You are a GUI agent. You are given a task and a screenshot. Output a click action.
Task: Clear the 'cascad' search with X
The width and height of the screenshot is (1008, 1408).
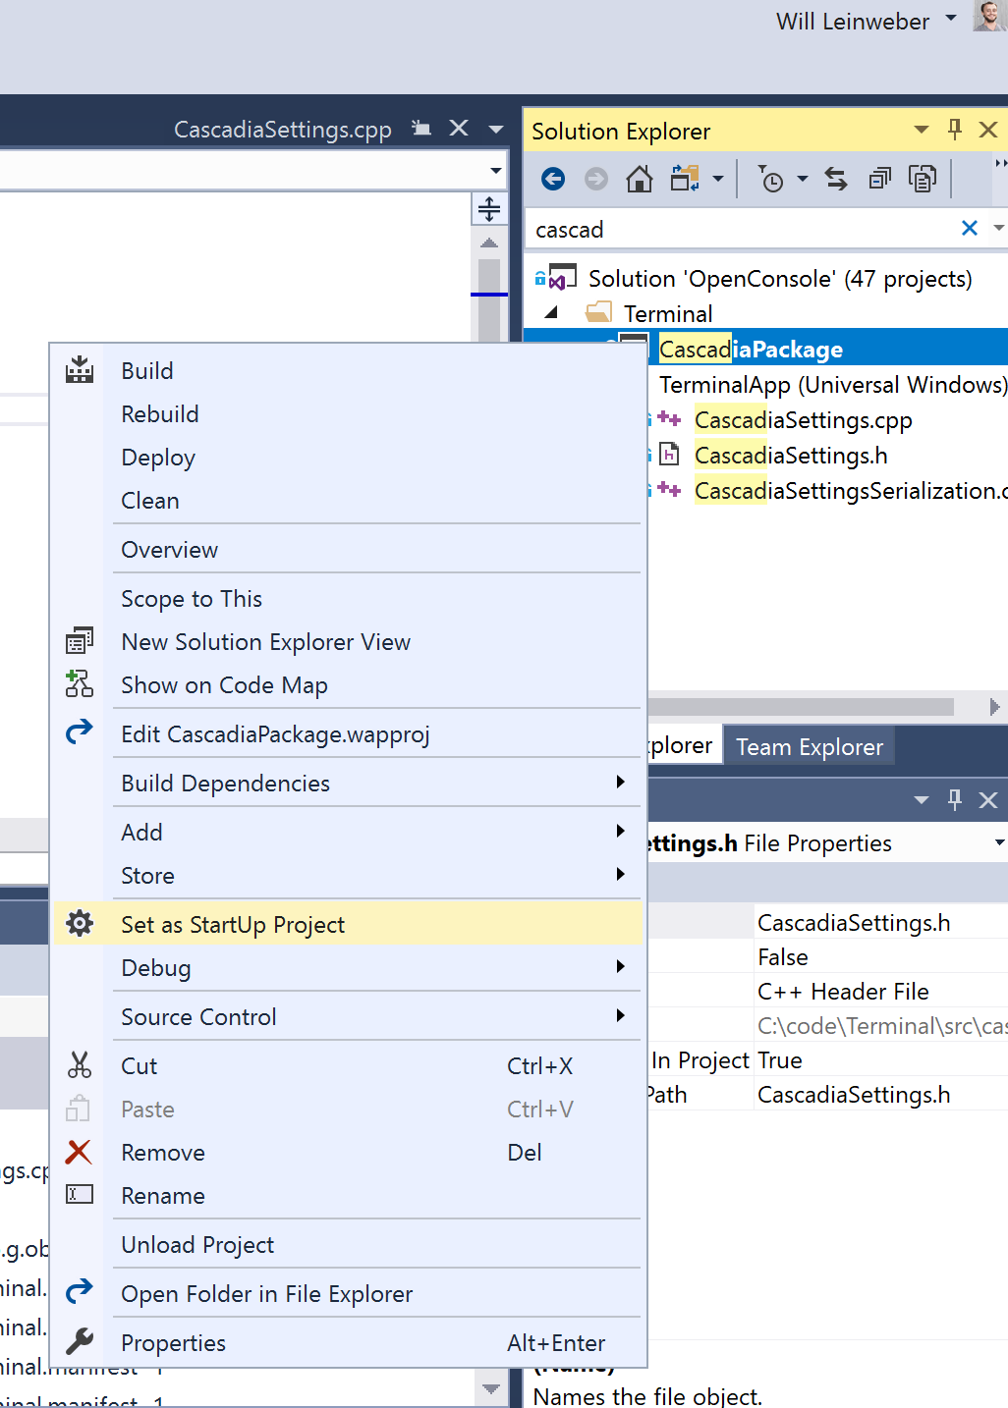pos(970,228)
